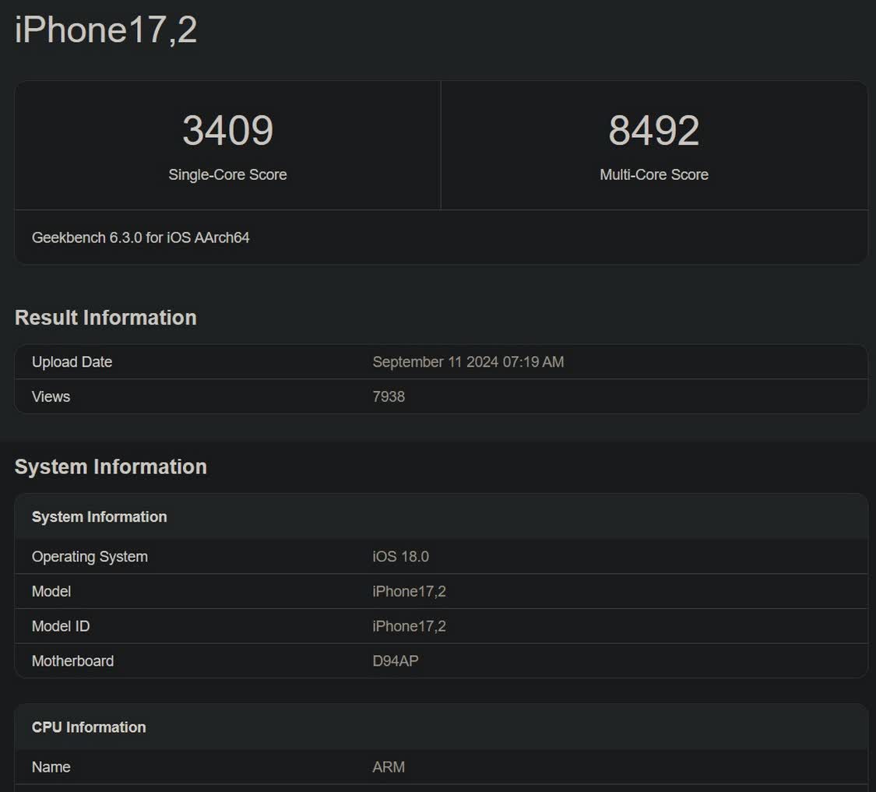Viewport: 876px width, 792px height.
Task: Click the Result Information heading
Action: click(x=105, y=318)
